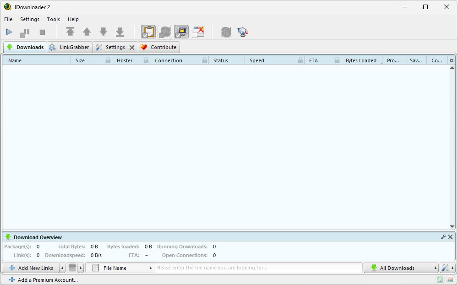458x285 pixels.
Task: Check for updates globe icon
Action: (x=242, y=32)
